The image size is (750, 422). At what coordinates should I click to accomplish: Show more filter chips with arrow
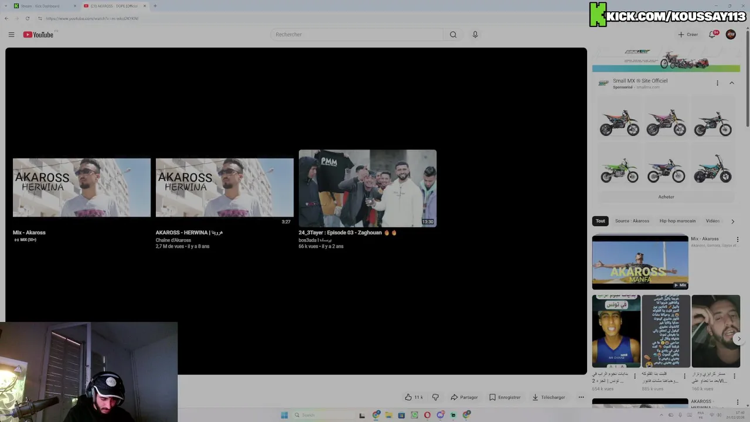[x=732, y=221]
